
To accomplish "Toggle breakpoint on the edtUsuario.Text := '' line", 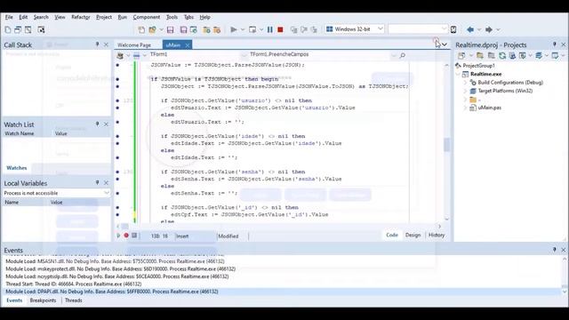I will 117,122.
